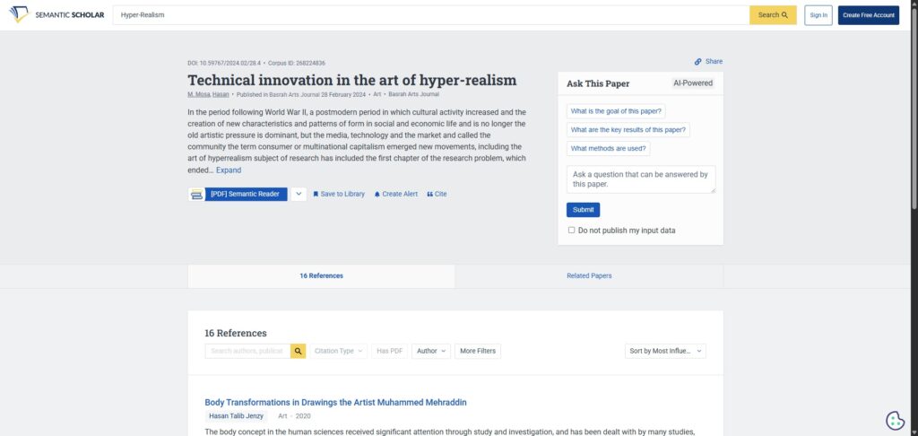Switch to the 16 References tab

coord(322,276)
